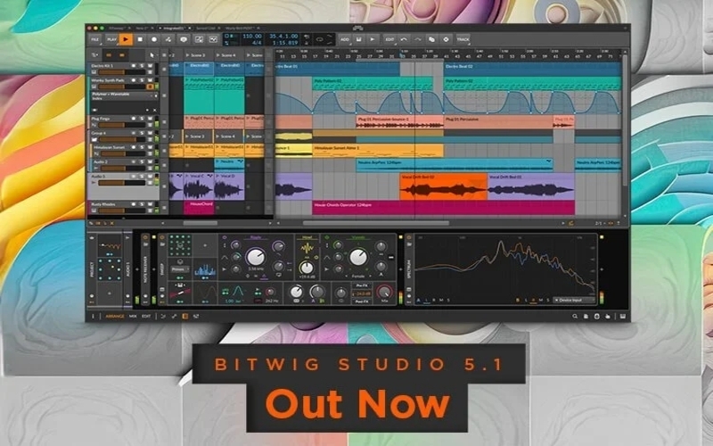Solo the Rusty Rhodes track
Viewport: 713px width, 446px height.
[x=142, y=205]
